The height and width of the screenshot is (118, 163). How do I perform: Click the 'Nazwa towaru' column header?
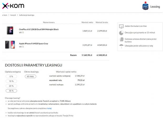(x=49, y=22)
